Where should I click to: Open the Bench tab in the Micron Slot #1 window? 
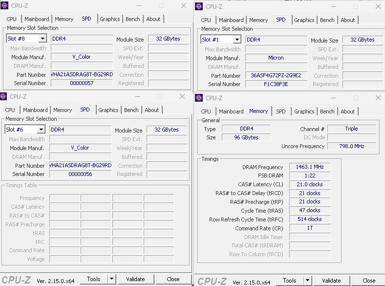pos(327,20)
